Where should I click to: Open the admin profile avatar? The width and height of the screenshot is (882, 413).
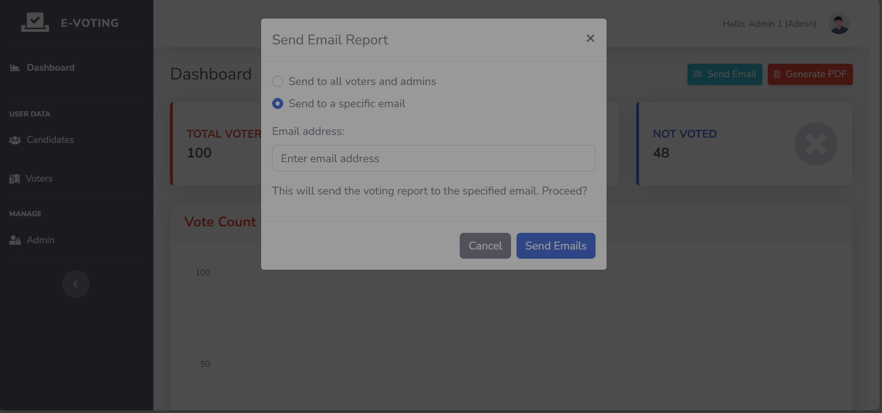point(839,24)
